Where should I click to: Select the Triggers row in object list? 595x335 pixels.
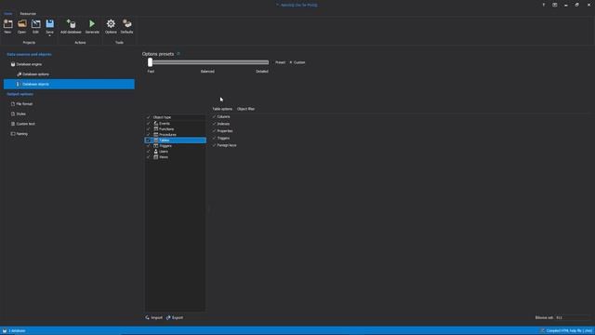pos(176,146)
